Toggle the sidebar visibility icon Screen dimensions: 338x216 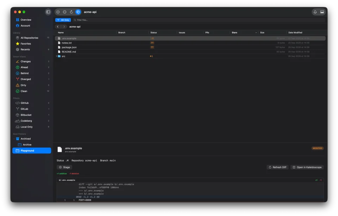(x=48, y=12)
